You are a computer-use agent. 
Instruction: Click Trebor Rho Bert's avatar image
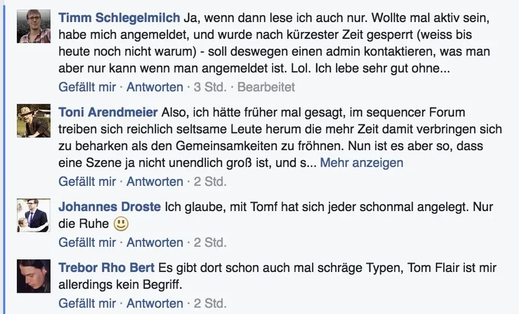(x=33, y=276)
